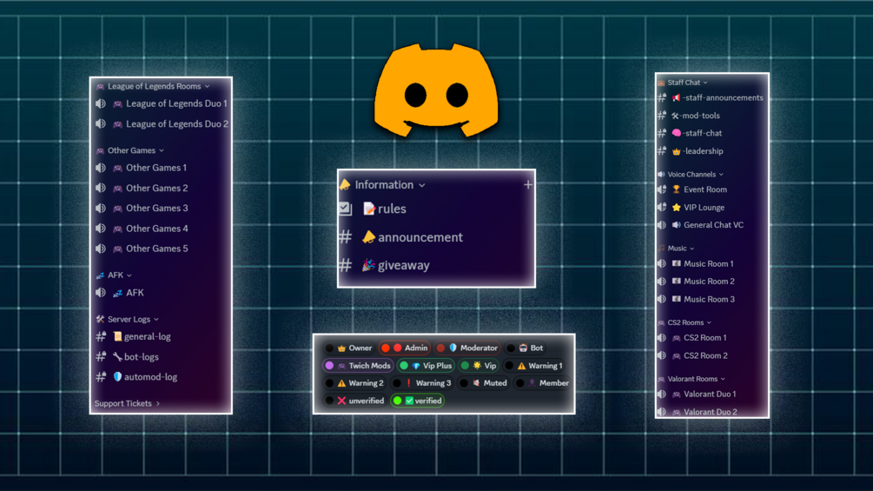Select the Warning 1 role tag
873x491 pixels.
click(x=533, y=366)
